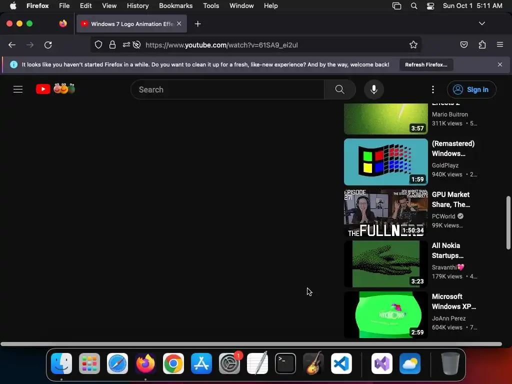Open YouTube settings three-dot menu
512x384 pixels.
(433, 89)
